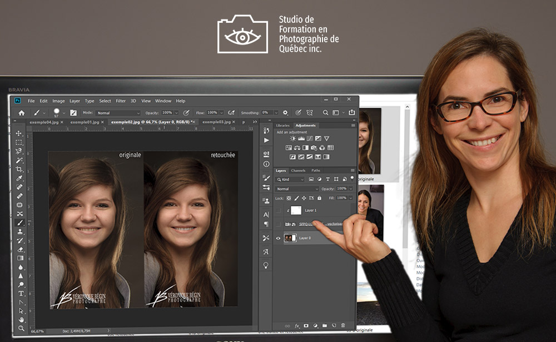This screenshot has width=556, height=342.
Task: Open the Paragraph panel icon
Action: coord(266,224)
